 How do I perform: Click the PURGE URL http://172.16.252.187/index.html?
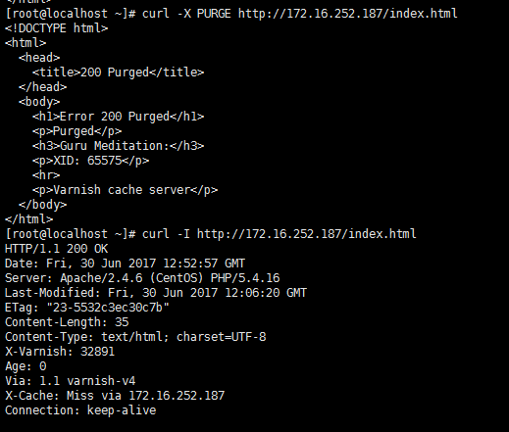[348, 14]
